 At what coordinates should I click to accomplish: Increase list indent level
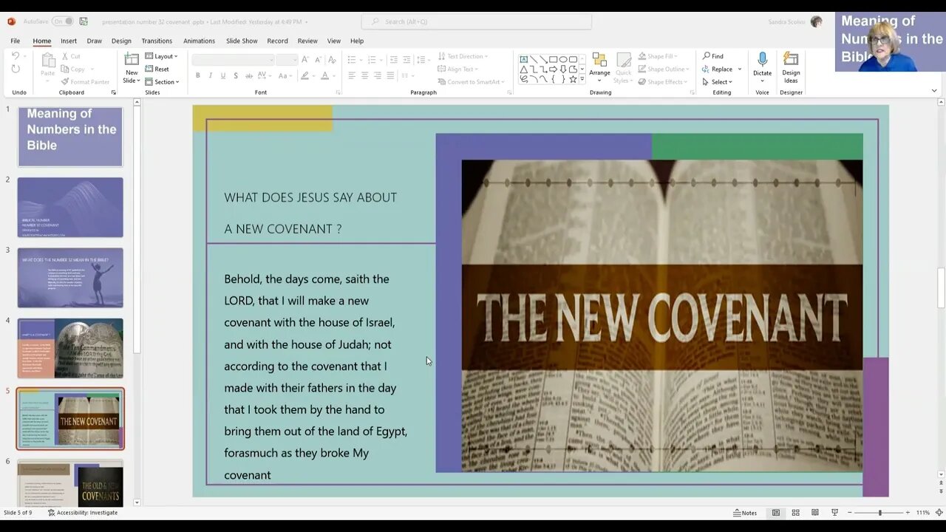[406, 59]
